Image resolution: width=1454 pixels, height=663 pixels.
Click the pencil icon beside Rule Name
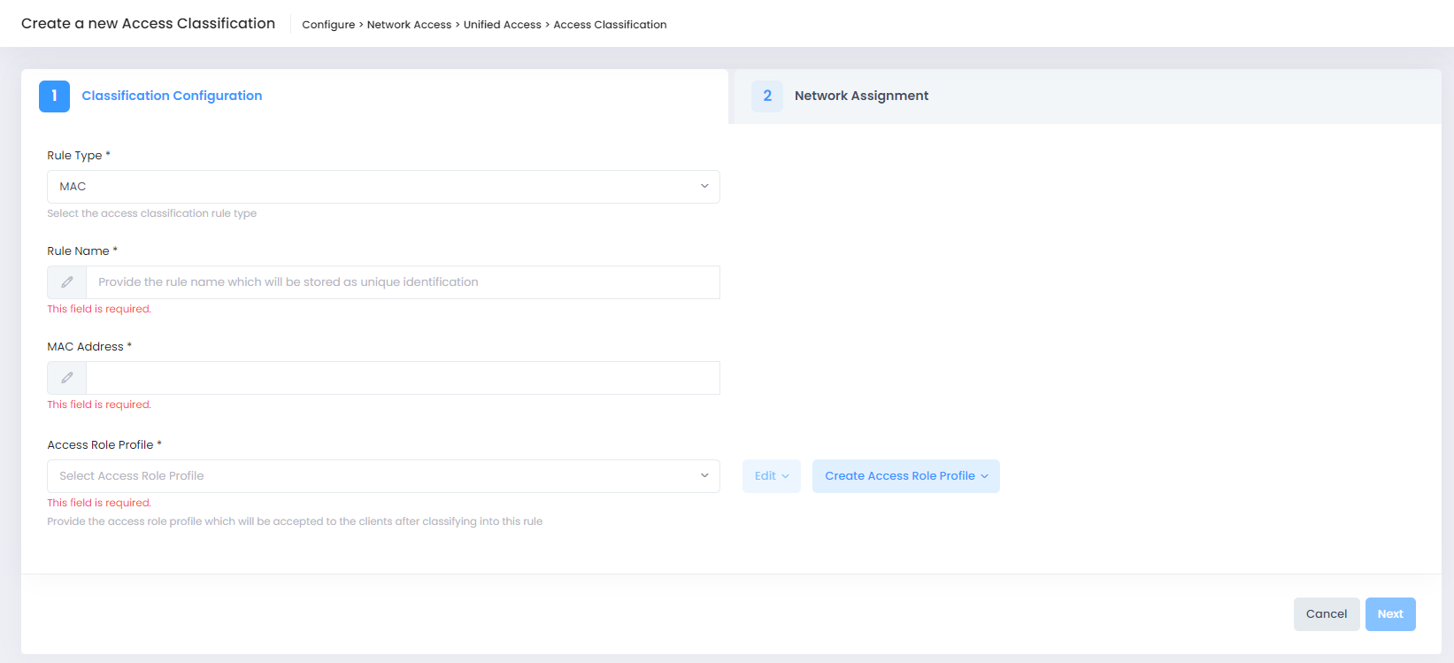(x=67, y=282)
